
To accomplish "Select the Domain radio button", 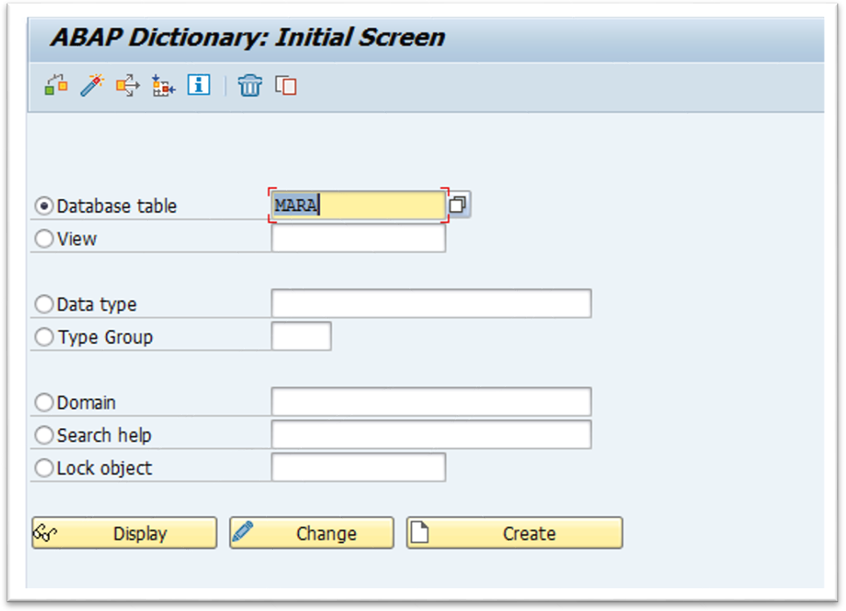I will (44, 403).
